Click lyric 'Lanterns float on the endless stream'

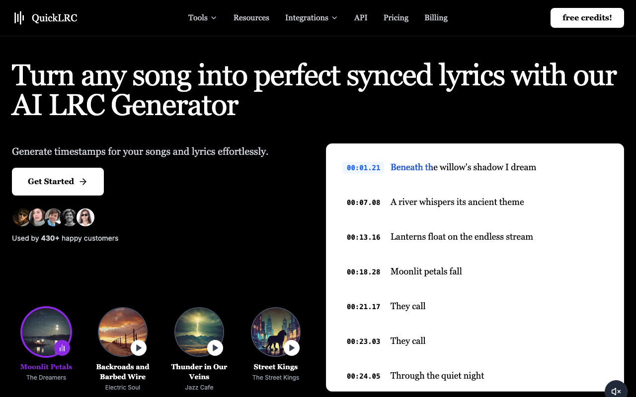[x=462, y=237]
